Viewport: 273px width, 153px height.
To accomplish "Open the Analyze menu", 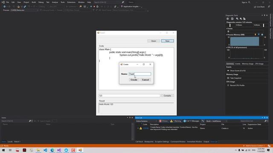I will [55, 2].
